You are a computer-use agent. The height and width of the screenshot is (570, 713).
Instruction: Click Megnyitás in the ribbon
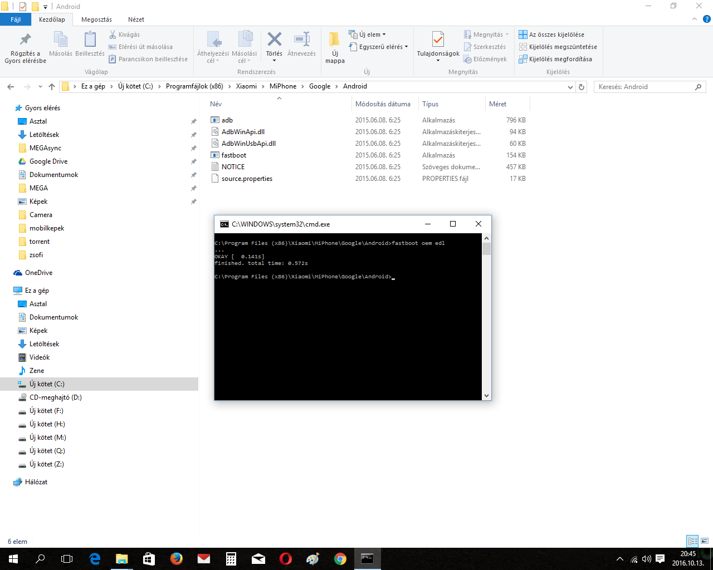pyautogui.click(x=486, y=35)
